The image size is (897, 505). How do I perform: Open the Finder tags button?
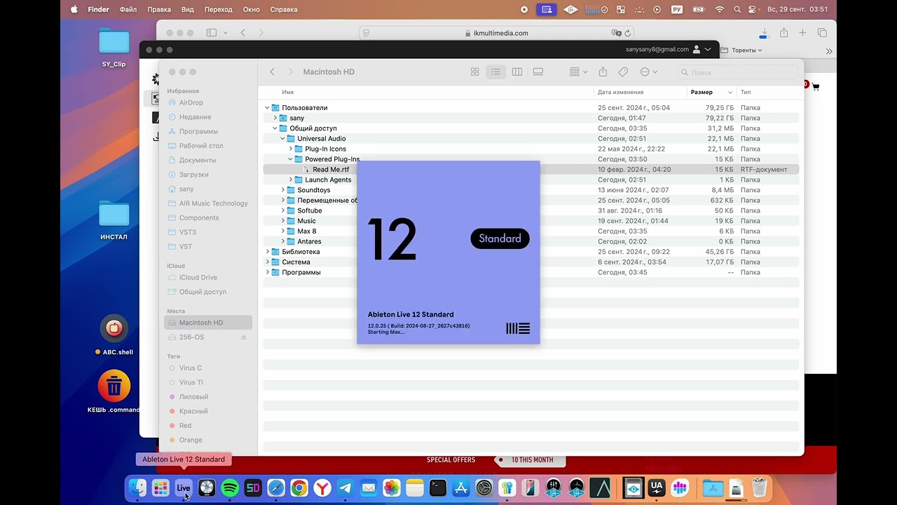click(x=623, y=72)
